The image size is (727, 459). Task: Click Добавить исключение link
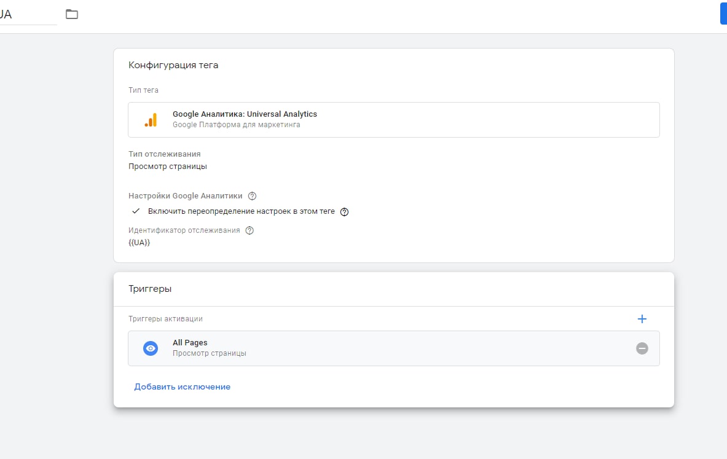(183, 386)
